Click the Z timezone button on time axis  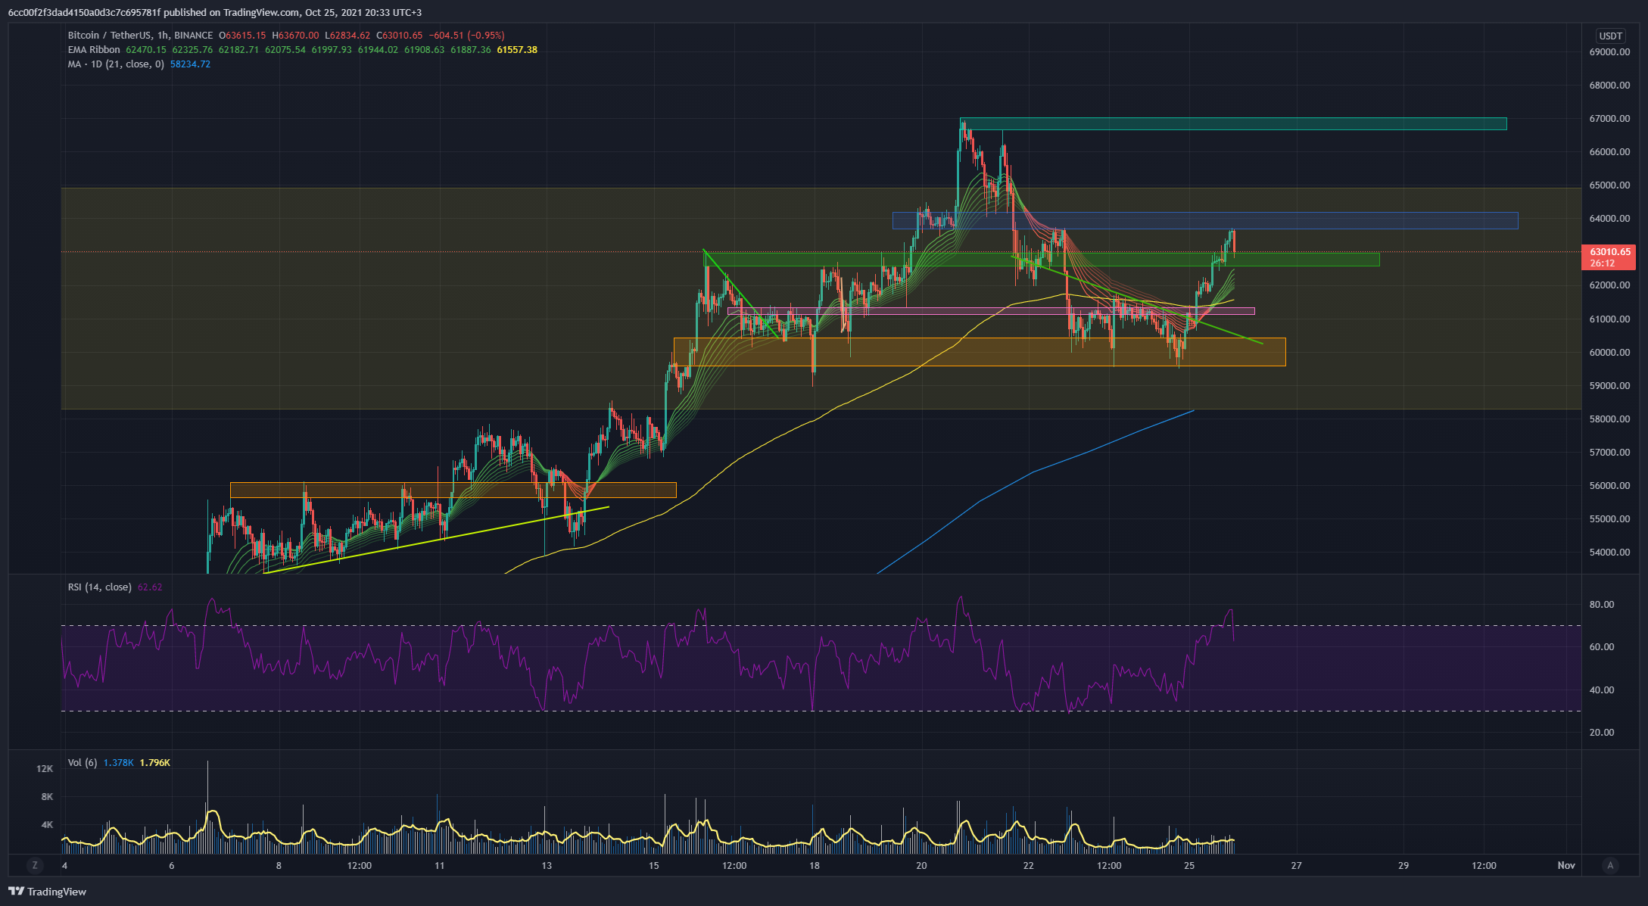point(35,865)
